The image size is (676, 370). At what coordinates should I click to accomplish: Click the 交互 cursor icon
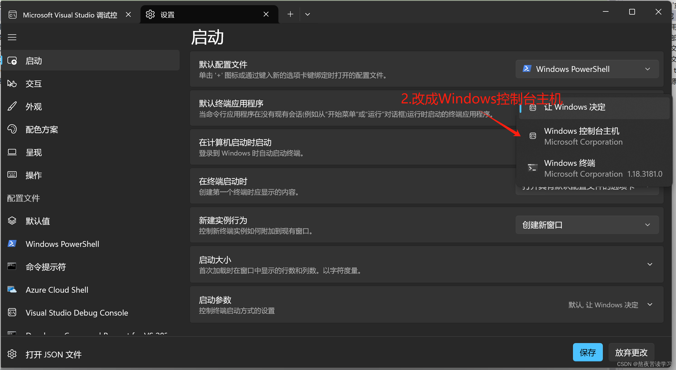point(12,84)
